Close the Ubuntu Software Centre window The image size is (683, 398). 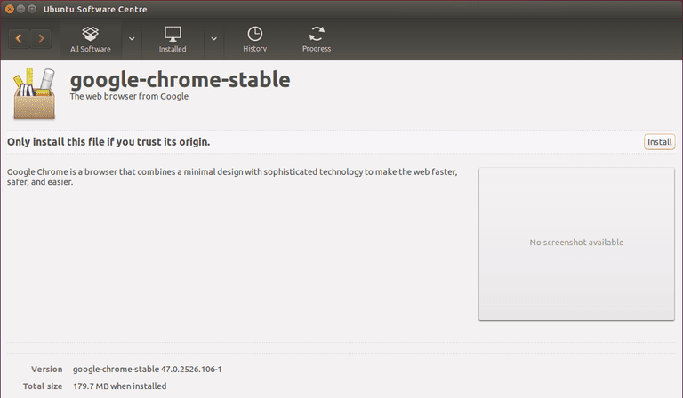click(x=10, y=10)
